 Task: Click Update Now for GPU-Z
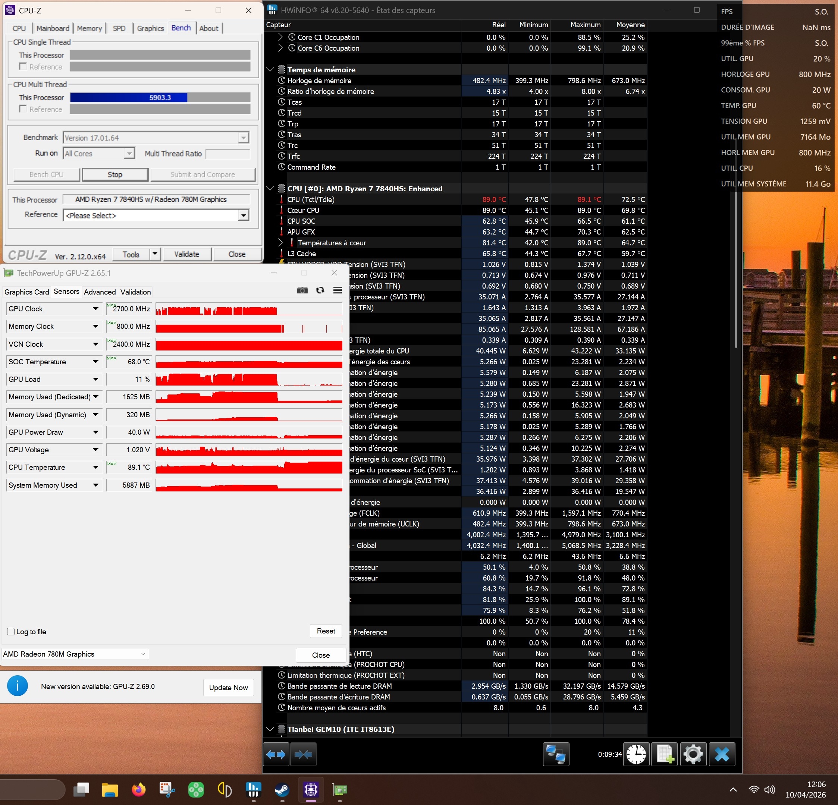click(x=228, y=688)
